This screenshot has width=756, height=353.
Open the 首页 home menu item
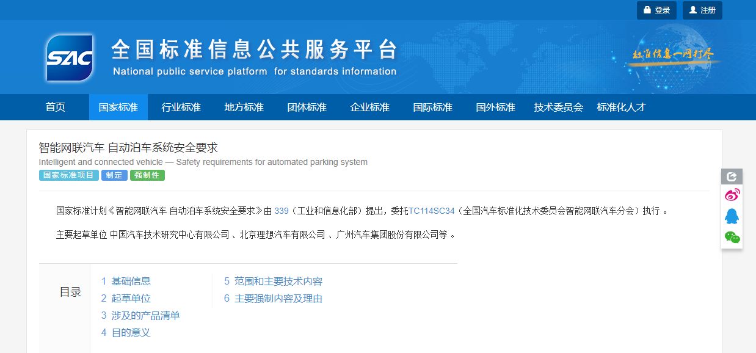click(x=56, y=107)
